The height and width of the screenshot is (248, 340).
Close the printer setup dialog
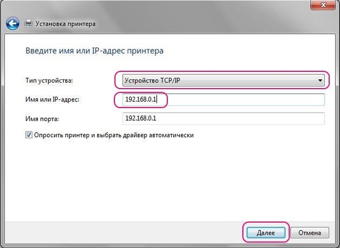[x=323, y=5]
